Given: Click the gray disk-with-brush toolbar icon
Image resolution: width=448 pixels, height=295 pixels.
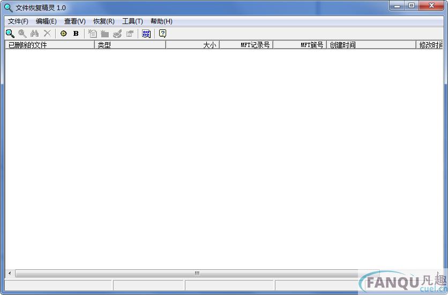Looking at the screenshot, I should point(117,34).
